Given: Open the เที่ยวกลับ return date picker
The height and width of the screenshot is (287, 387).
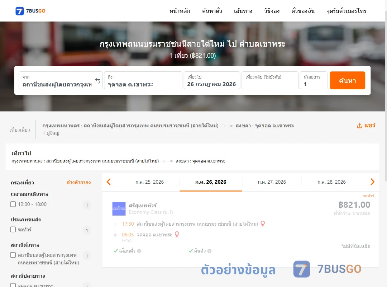Looking at the screenshot, I should (270, 80).
